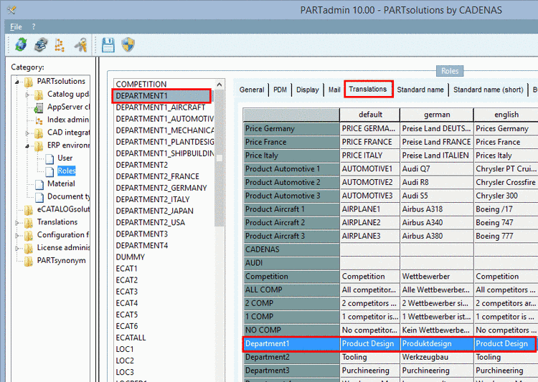
Task: Click the PARTadmin app icon in title bar
Action: pos(11,9)
